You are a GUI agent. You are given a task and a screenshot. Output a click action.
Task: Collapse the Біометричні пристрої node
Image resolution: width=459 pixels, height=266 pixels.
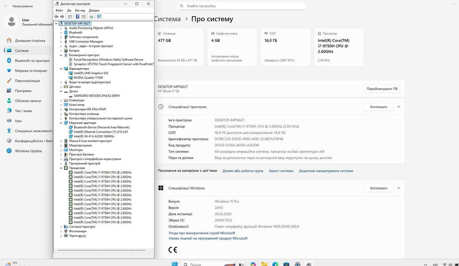pyautogui.click(x=61, y=55)
